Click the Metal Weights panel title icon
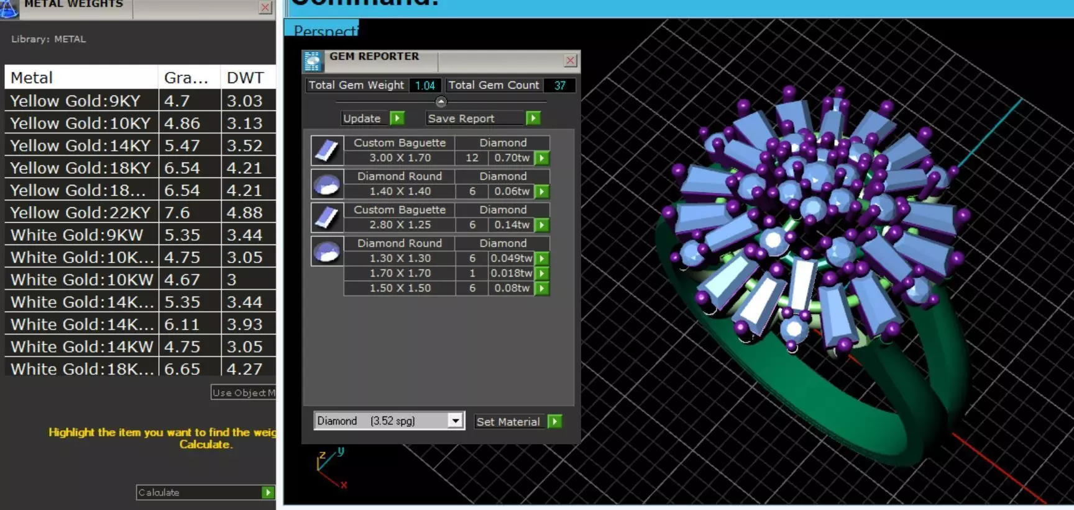The height and width of the screenshot is (510, 1074). pyautogui.click(x=9, y=8)
